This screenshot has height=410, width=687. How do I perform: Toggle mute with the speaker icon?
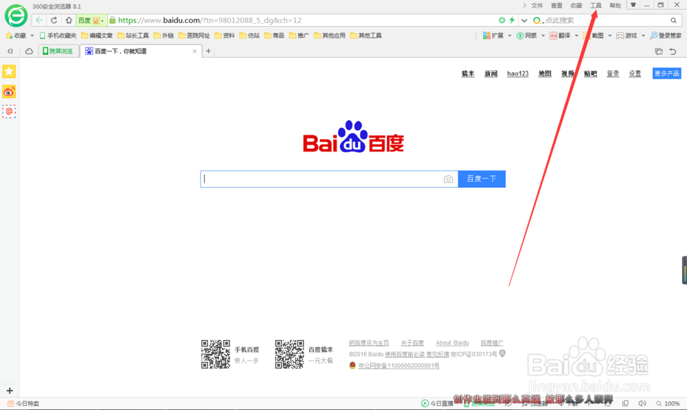pyautogui.click(x=642, y=403)
